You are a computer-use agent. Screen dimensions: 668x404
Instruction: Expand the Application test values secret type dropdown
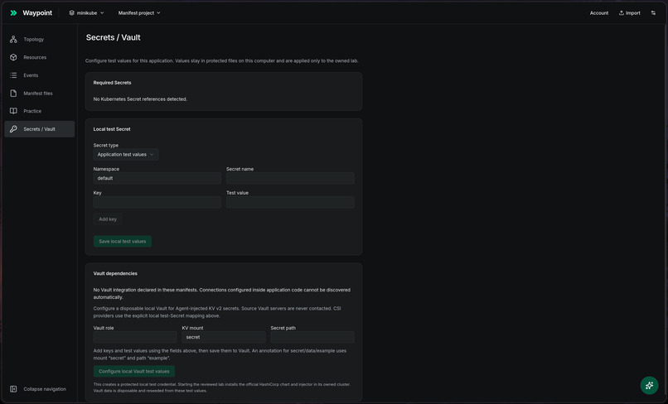coord(126,154)
